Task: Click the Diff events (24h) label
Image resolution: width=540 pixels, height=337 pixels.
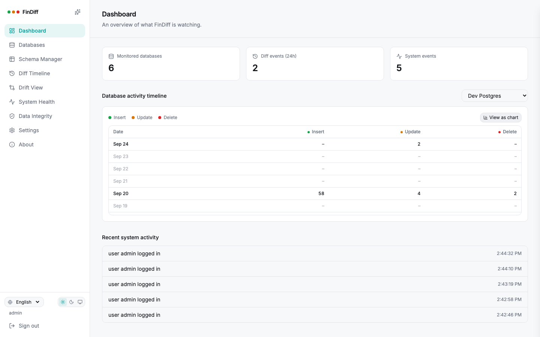Action: coord(279,56)
